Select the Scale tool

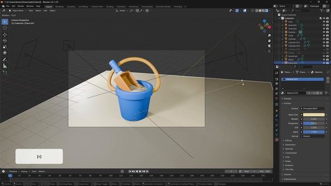click(x=5, y=47)
